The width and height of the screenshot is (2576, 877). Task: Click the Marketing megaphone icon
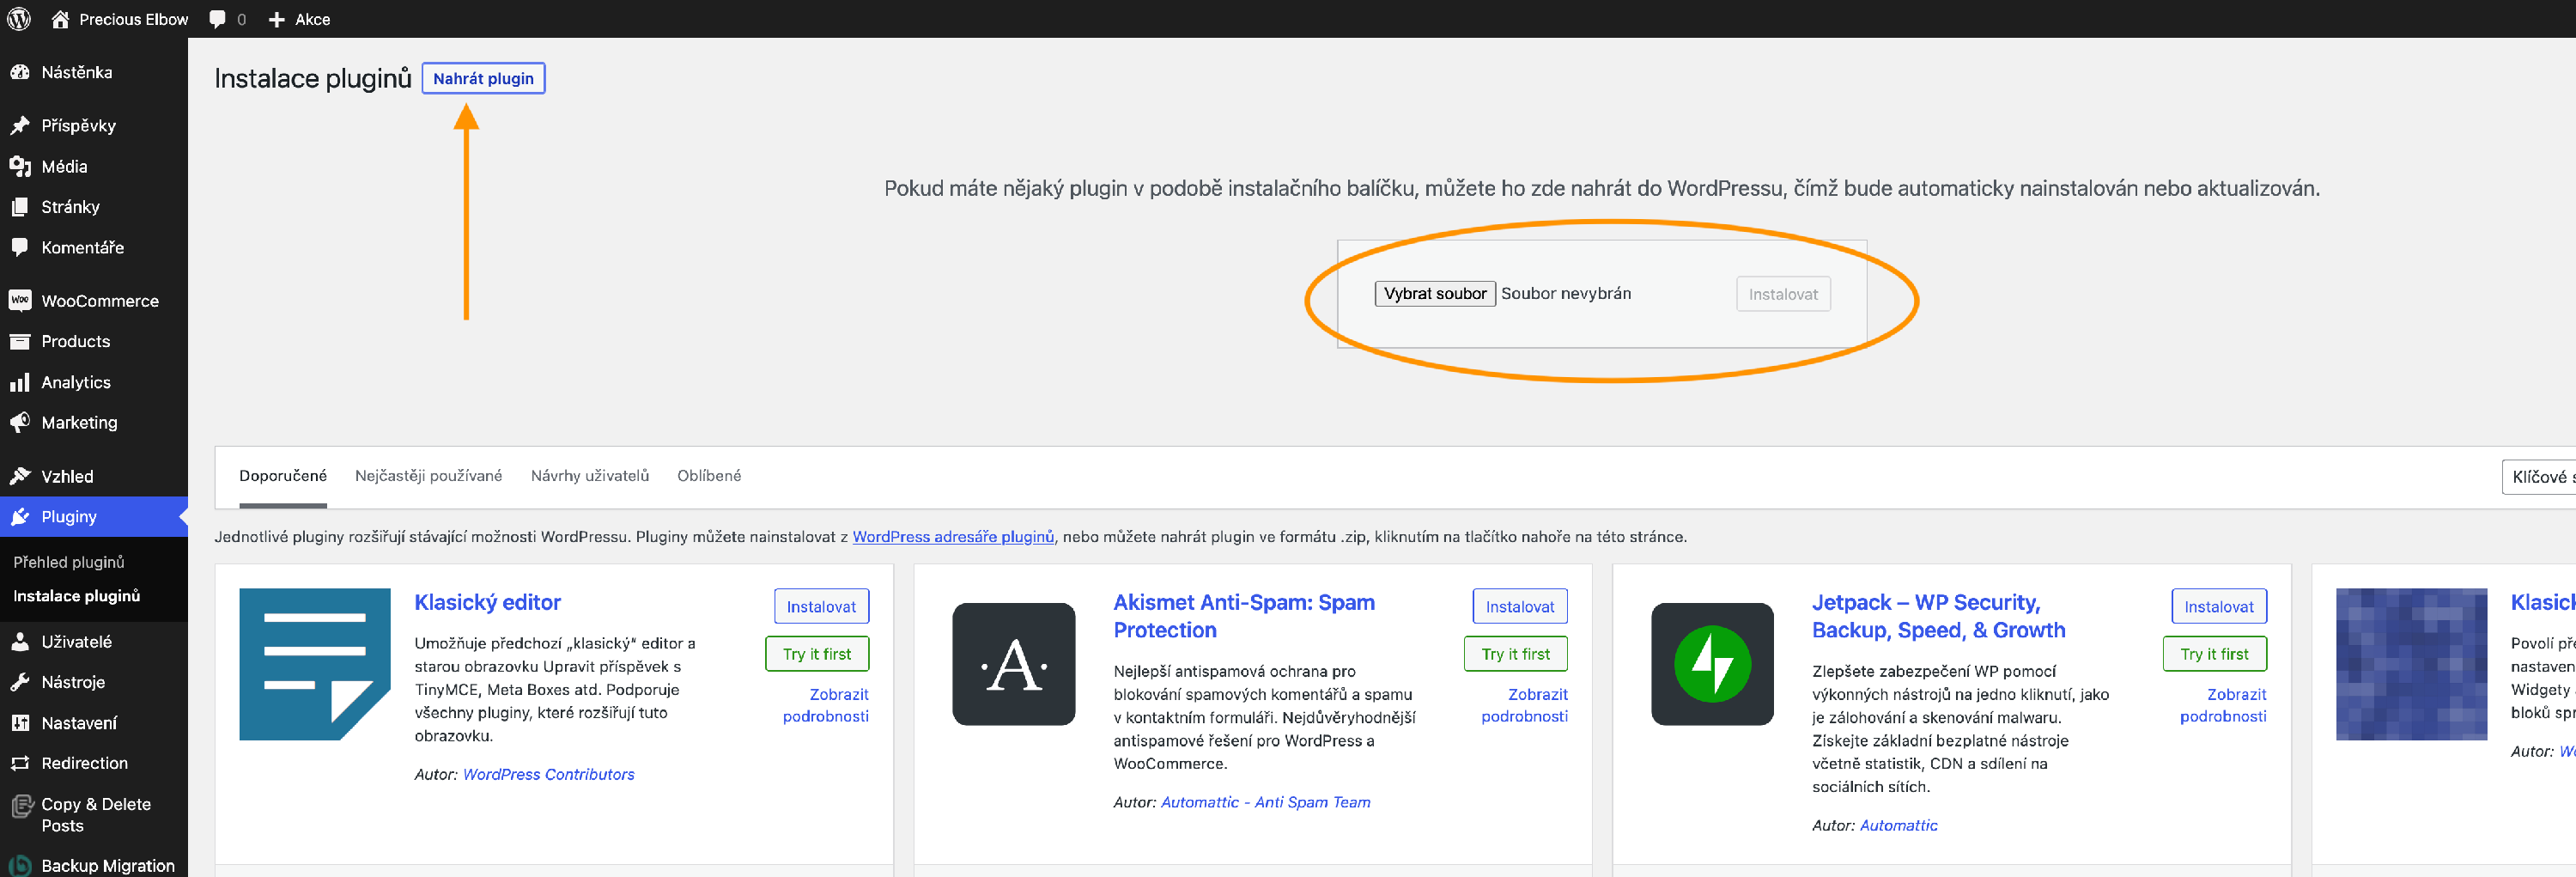[x=20, y=422]
